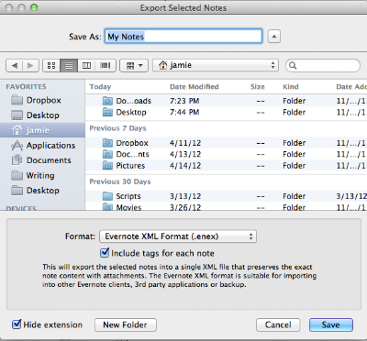Select Applications in sidebar

(42, 145)
